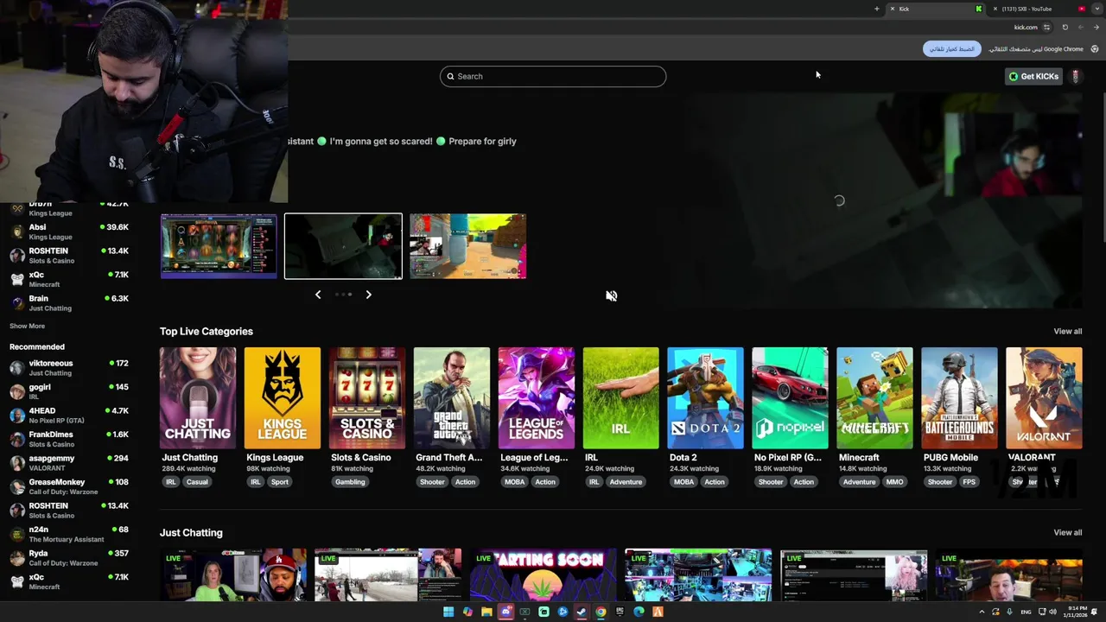Show hidden system tray icons
The height and width of the screenshot is (622, 1106).
[982, 612]
